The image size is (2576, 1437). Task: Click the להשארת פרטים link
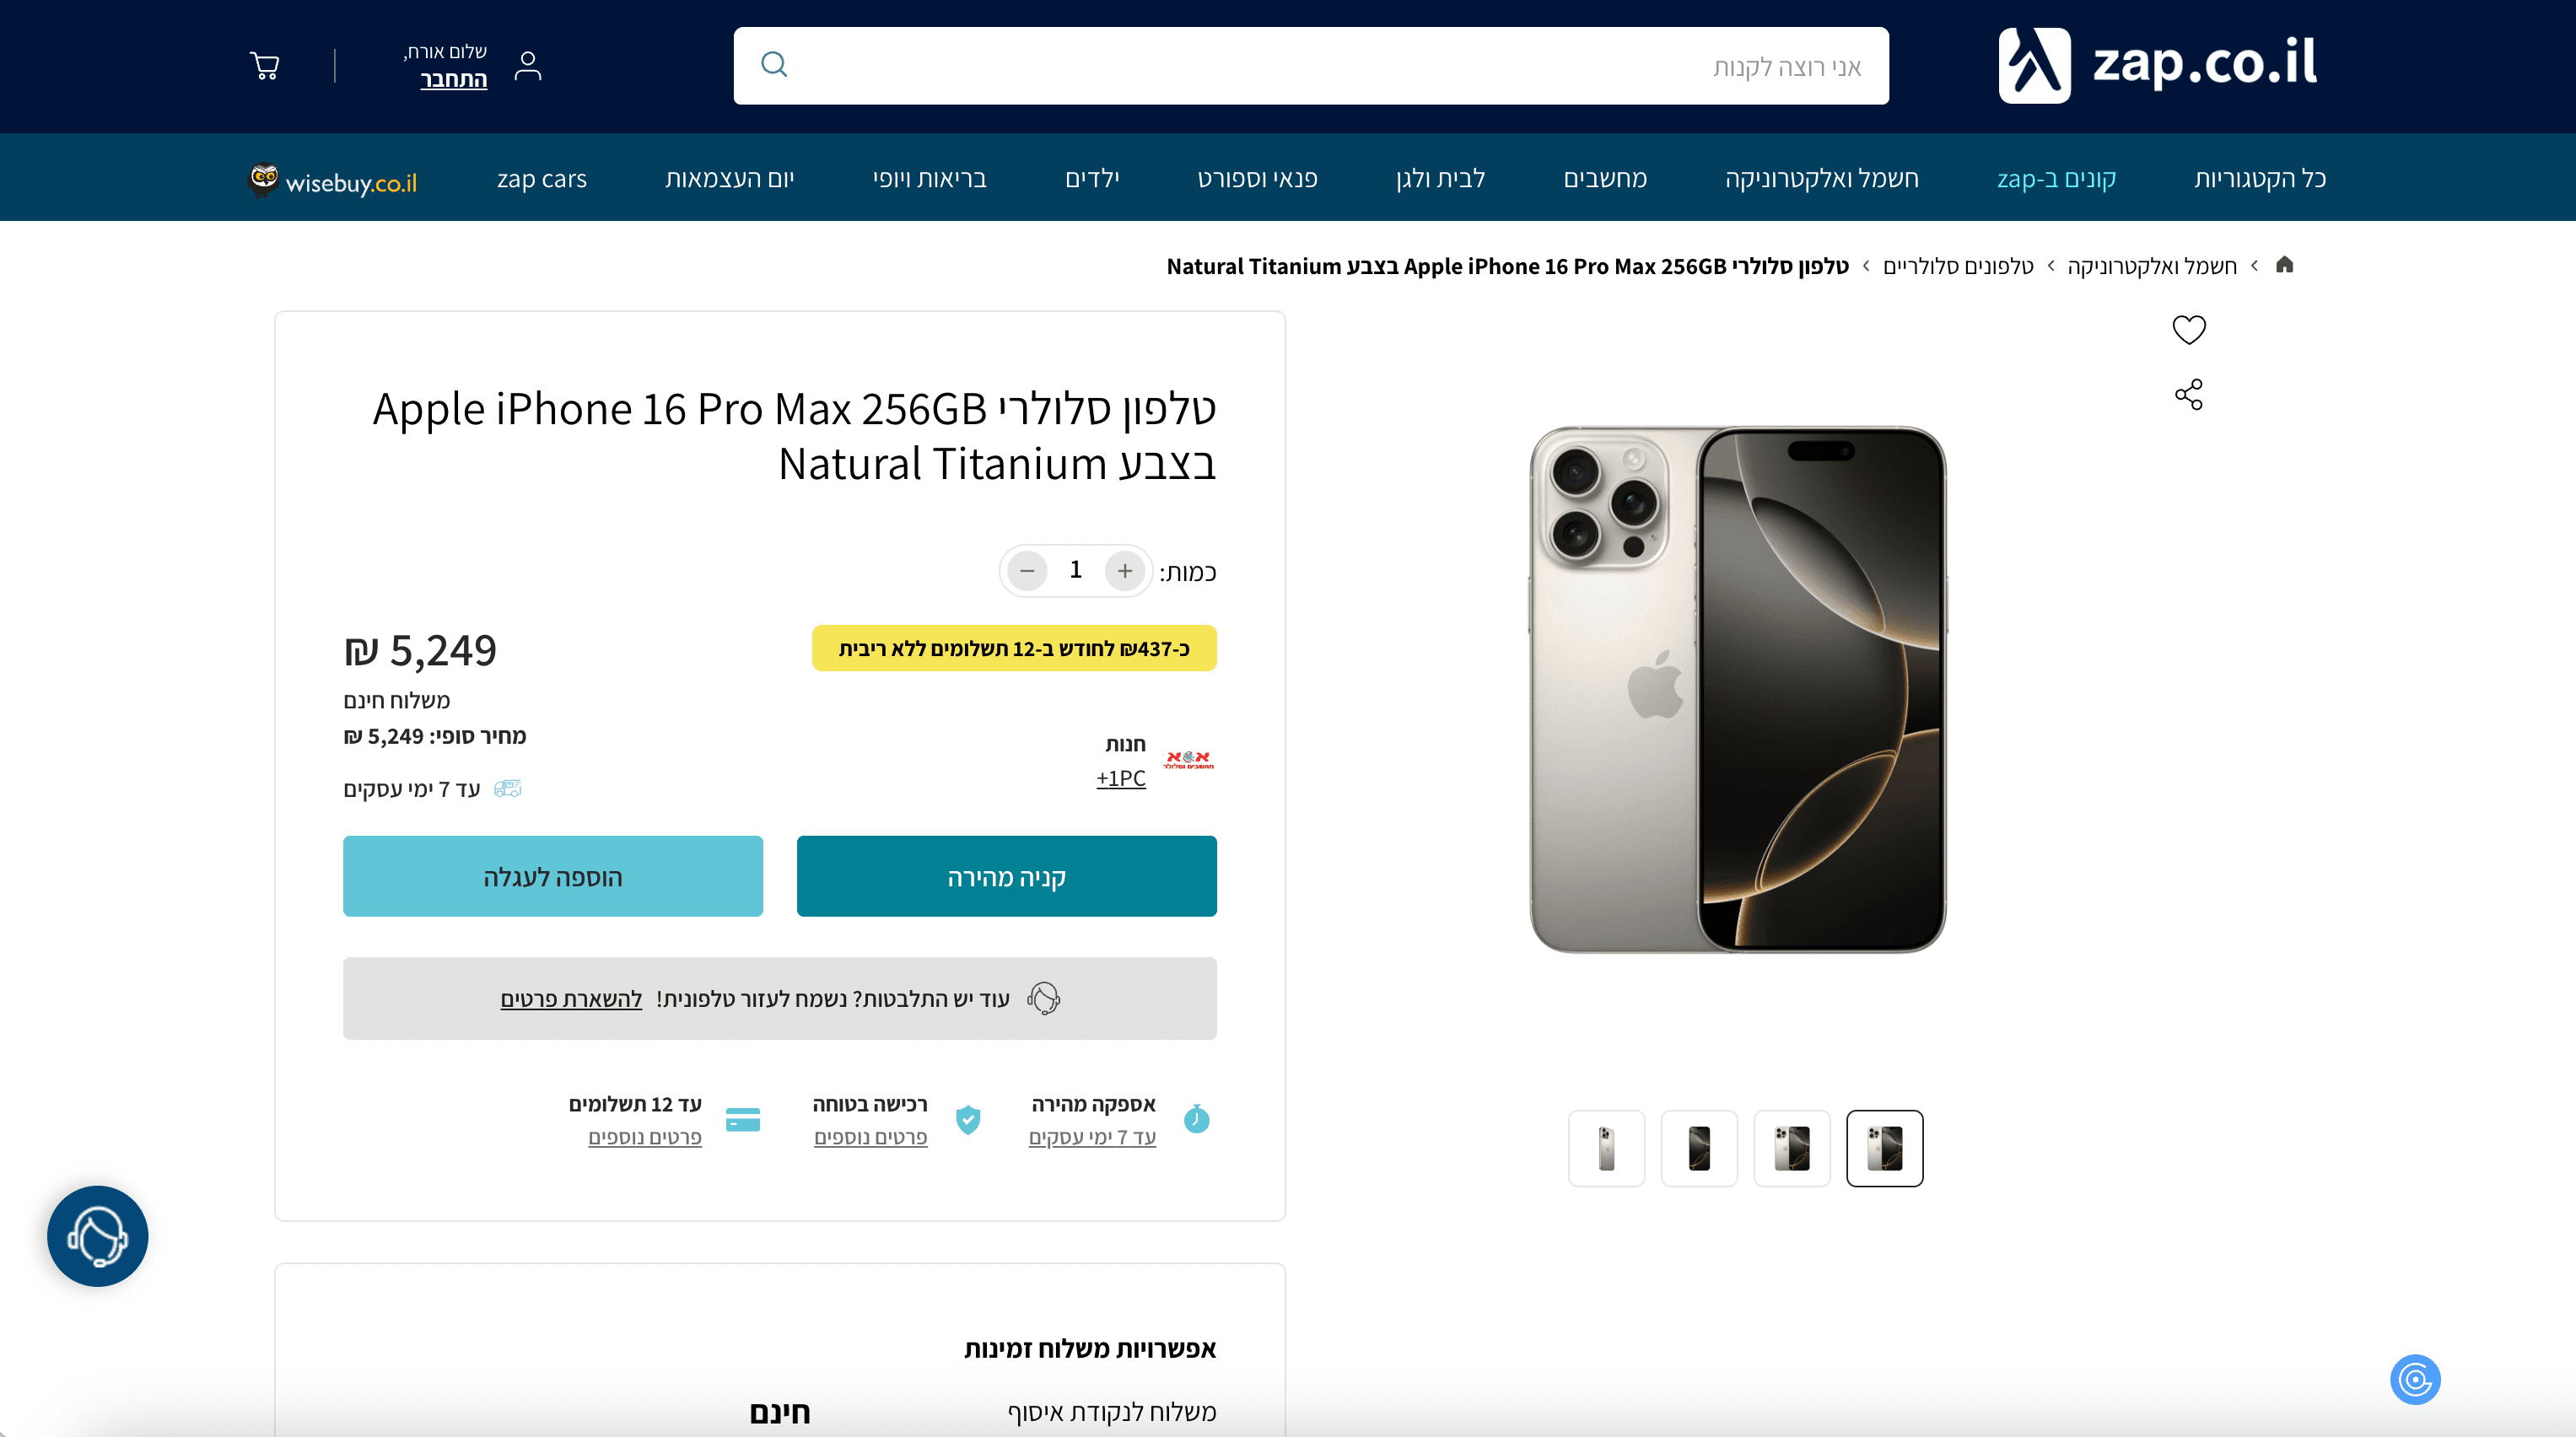pyautogui.click(x=571, y=999)
